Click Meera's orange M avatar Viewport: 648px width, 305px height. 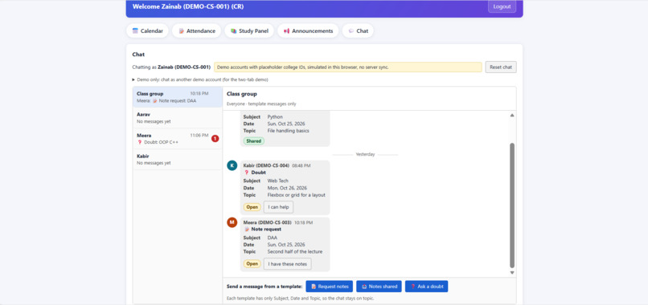232,222
